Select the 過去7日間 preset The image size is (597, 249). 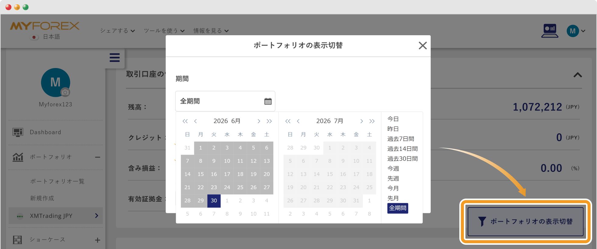pyautogui.click(x=401, y=139)
